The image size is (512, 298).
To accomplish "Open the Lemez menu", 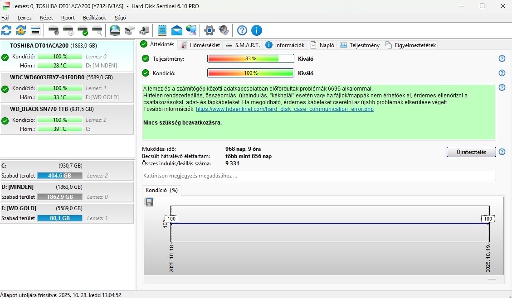I will pyautogui.click(x=24, y=18).
